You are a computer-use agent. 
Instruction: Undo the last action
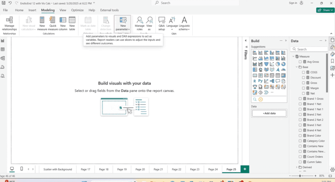[x=10, y=3]
